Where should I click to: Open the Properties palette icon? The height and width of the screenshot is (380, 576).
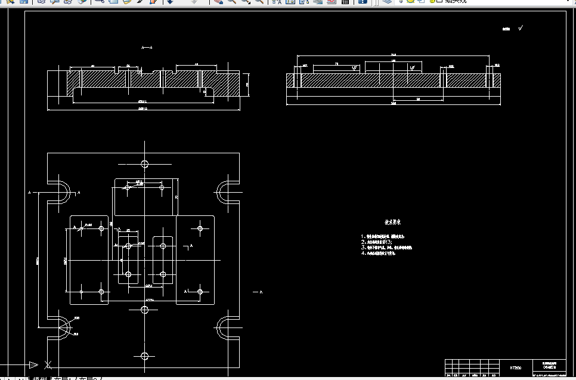click(277, 1)
